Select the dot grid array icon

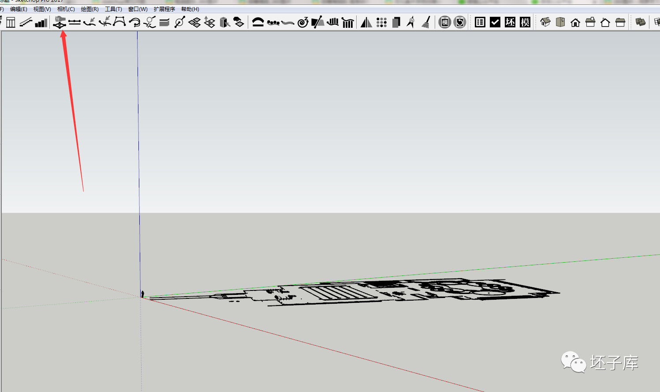[382, 22]
